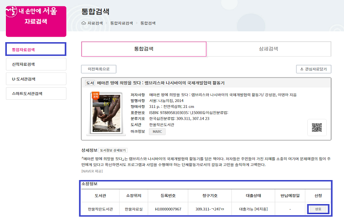The image size is (344, 220).
Task: Click the home icon in the breadcrumb
Action: point(83,23)
